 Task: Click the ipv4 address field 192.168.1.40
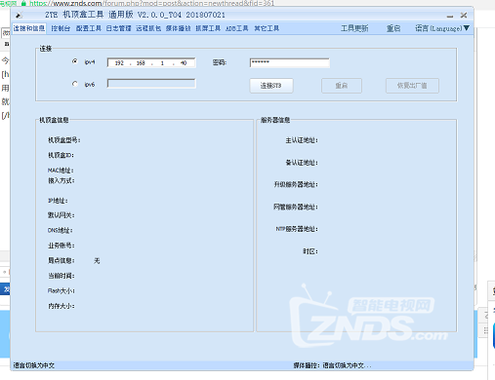pyautogui.click(x=151, y=62)
